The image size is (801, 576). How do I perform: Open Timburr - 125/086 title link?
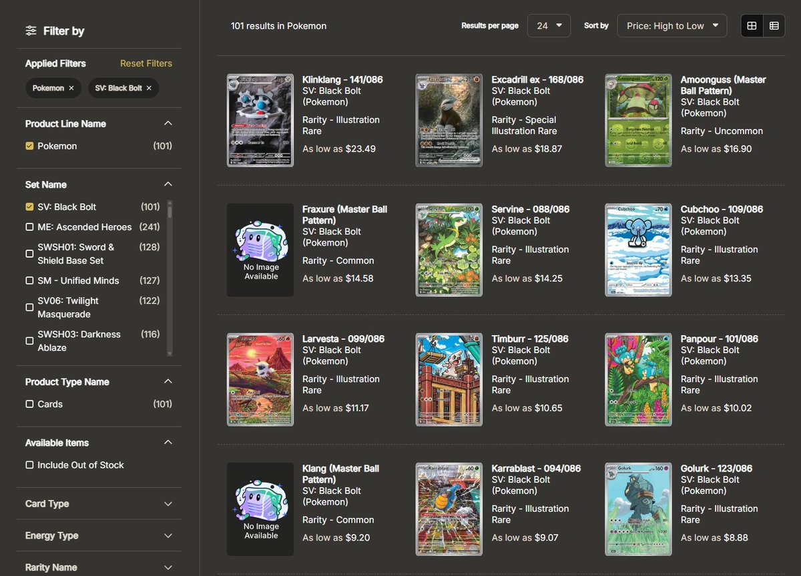click(530, 338)
